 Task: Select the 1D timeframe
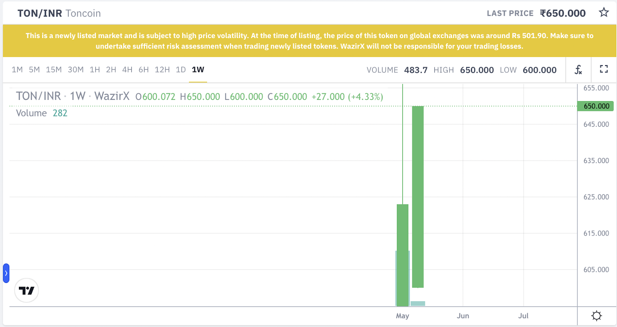181,70
